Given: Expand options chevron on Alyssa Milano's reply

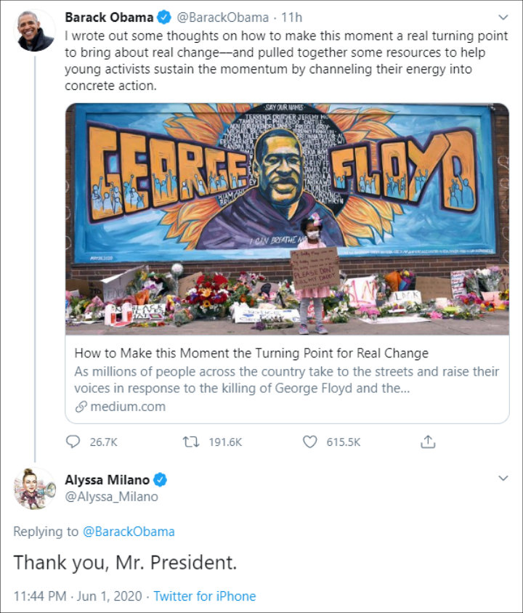Looking at the screenshot, I should [x=503, y=478].
